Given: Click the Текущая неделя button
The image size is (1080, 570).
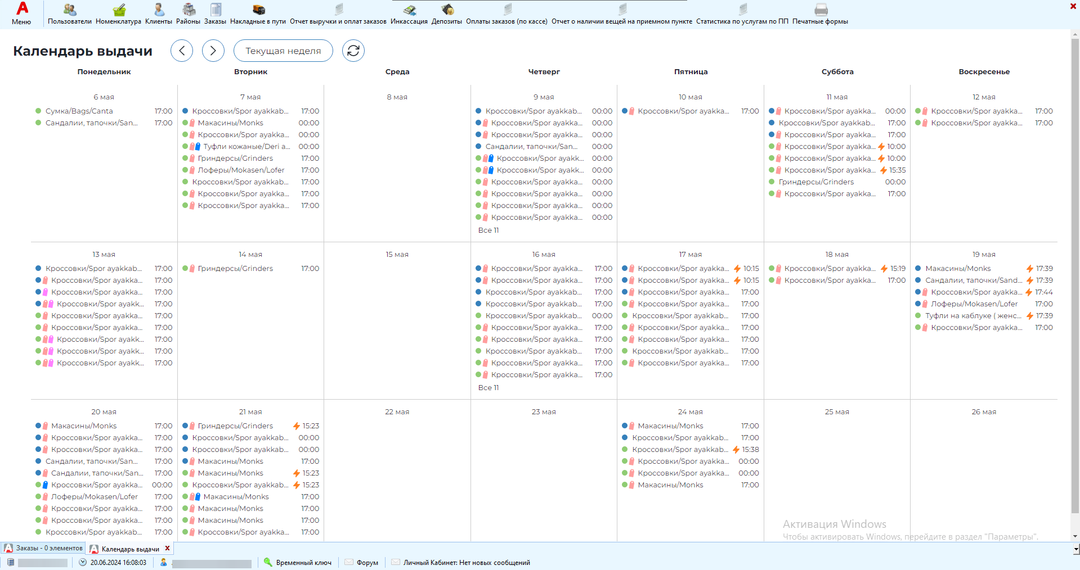Looking at the screenshot, I should click(x=283, y=51).
